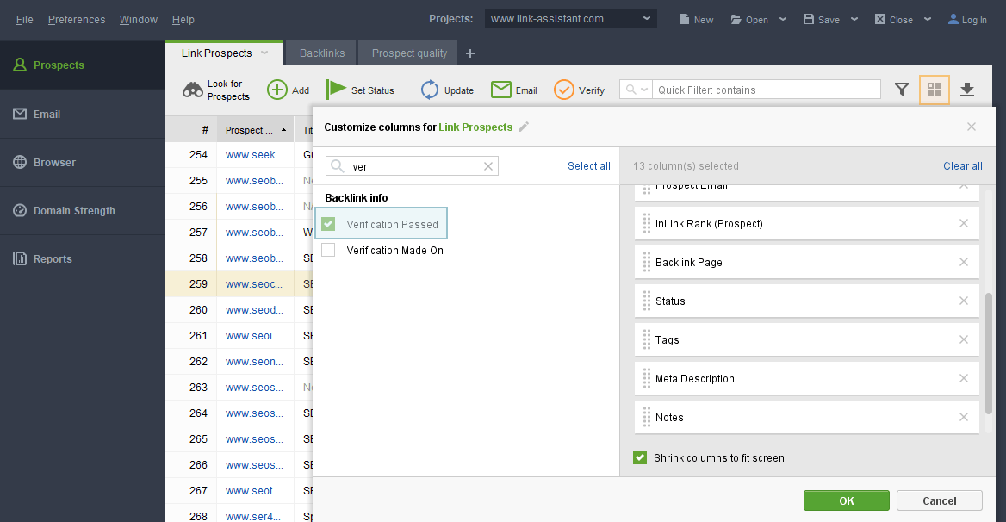
Task: Open the File menu
Action: coord(24,19)
